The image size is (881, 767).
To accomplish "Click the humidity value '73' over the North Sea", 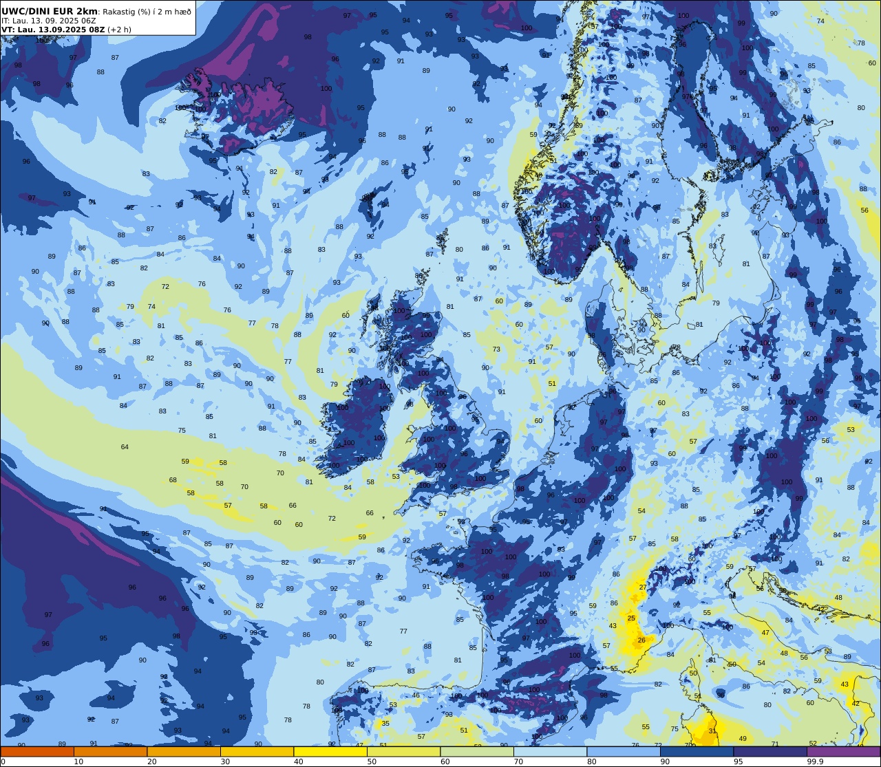I will pyautogui.click(x=496, y=349).
